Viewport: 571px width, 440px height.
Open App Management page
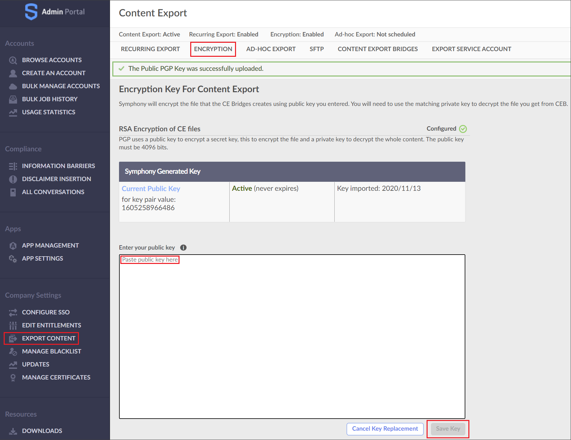coord(50,246)
